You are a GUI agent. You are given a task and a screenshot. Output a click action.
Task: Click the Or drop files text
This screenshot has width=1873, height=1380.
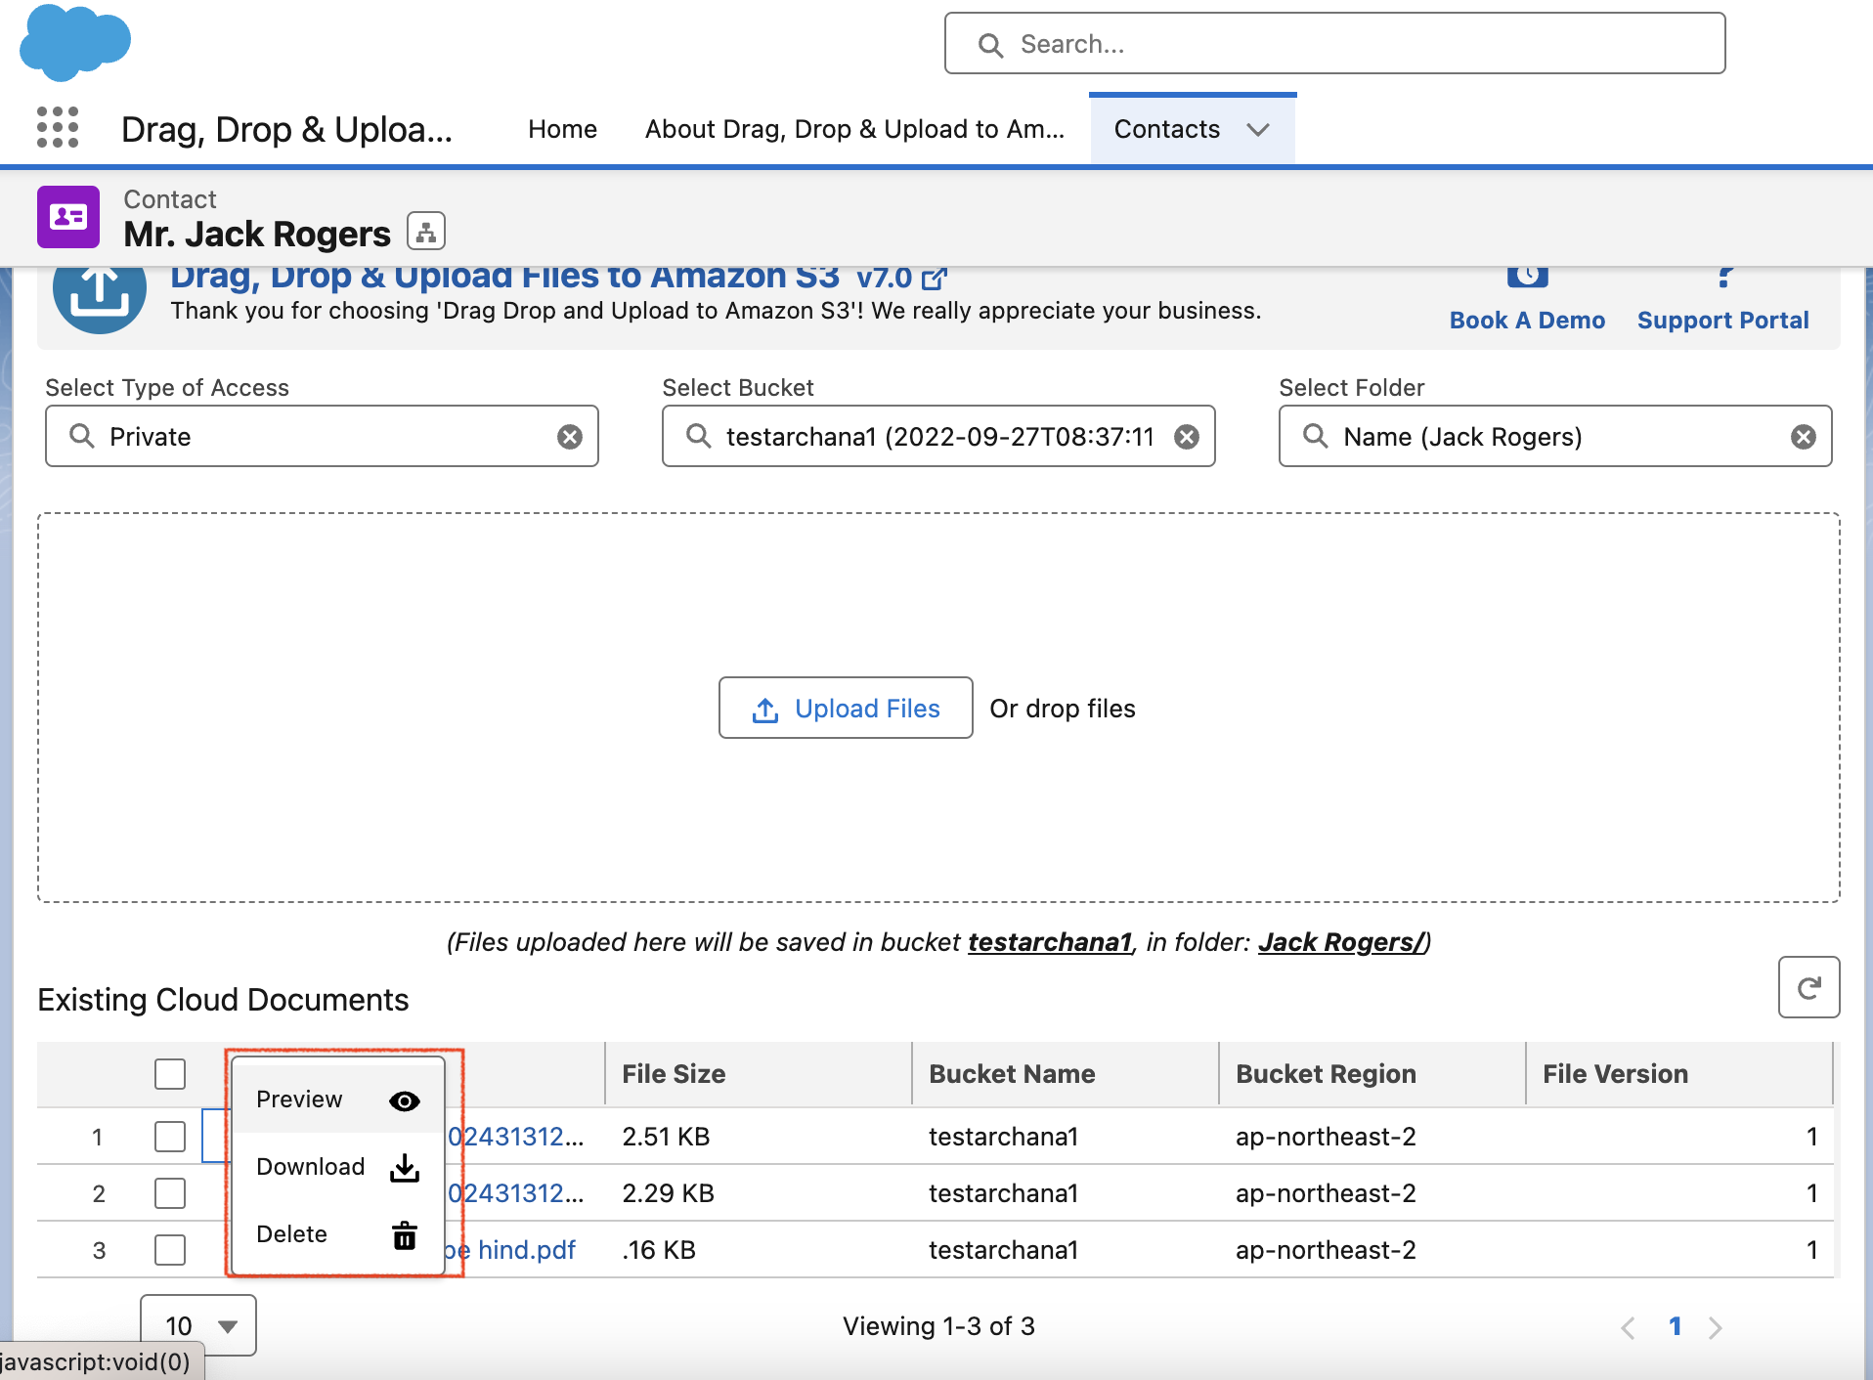(1063, 709)
